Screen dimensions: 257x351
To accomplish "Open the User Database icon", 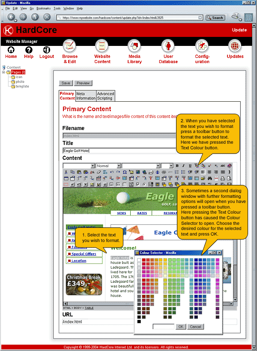I will (x=168, y=46).
